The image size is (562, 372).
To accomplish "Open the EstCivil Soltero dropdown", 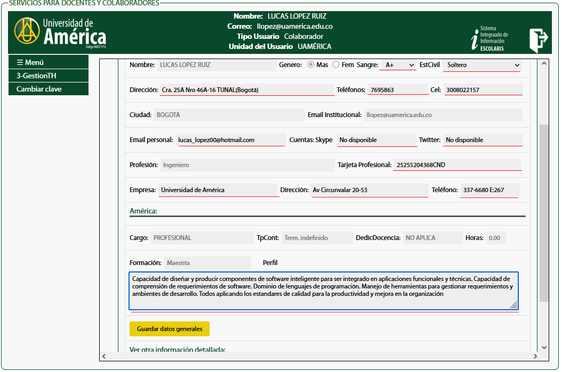I will 482,65.
